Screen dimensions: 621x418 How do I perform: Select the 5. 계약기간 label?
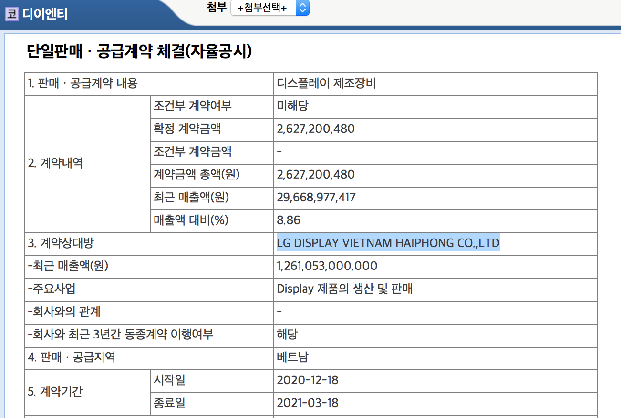(x=55, y=392)
